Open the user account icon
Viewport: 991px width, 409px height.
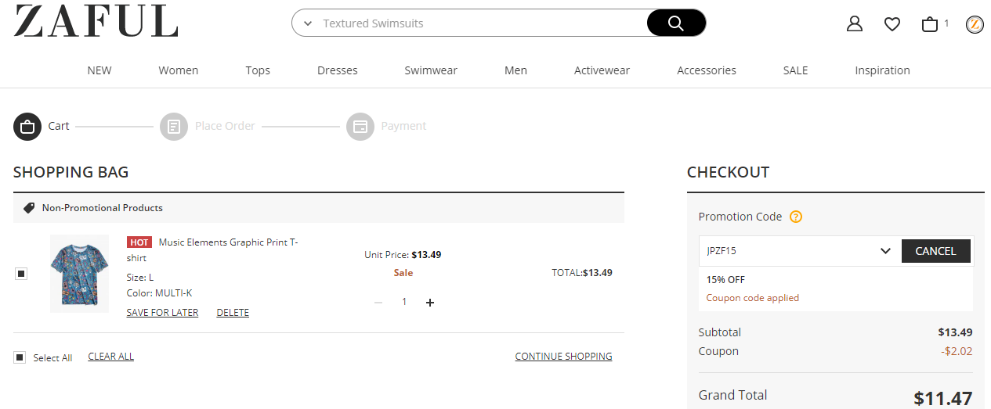(854, 24)
